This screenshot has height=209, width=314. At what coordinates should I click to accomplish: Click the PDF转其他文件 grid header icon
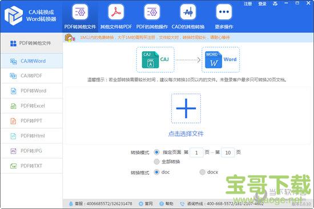pos(14,43)
